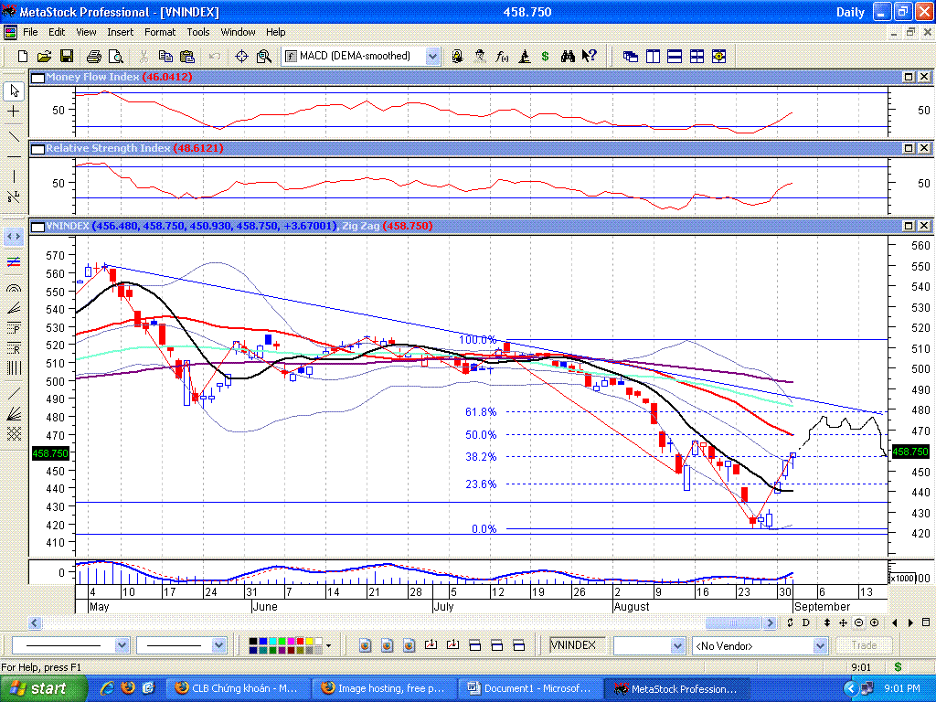Screen dimensions: 936x702
Task: Pick the red color swatch
Action: click(300, 641)
